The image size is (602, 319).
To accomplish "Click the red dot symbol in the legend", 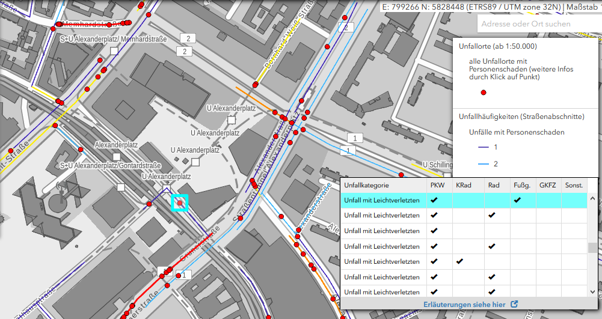I will point(483,93).
